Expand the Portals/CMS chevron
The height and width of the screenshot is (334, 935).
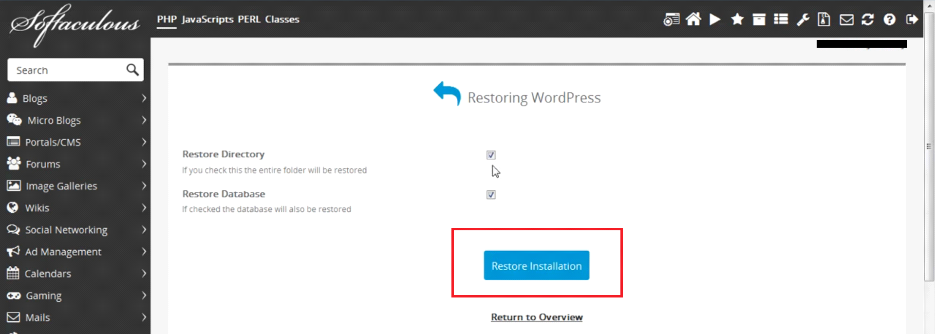[144, 142]
